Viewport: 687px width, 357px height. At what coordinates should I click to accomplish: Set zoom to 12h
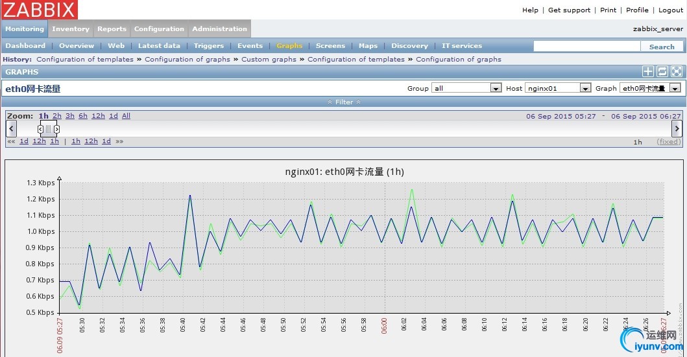pyautogui.click(x=98, y=116)
